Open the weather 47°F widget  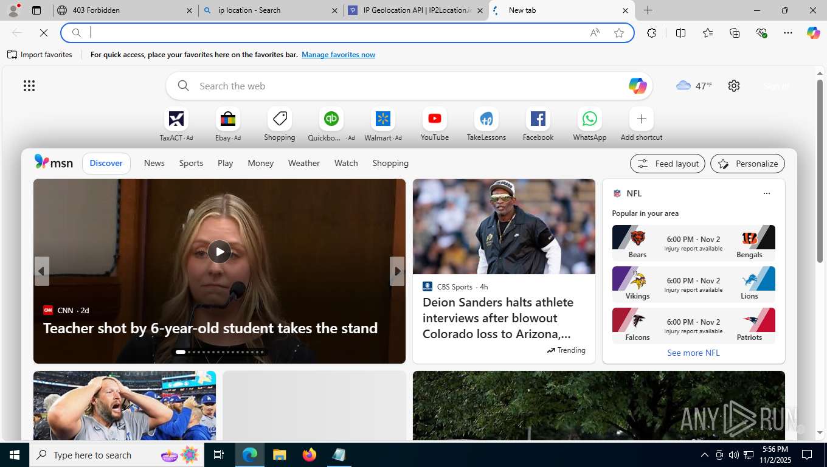pos(694,86)
